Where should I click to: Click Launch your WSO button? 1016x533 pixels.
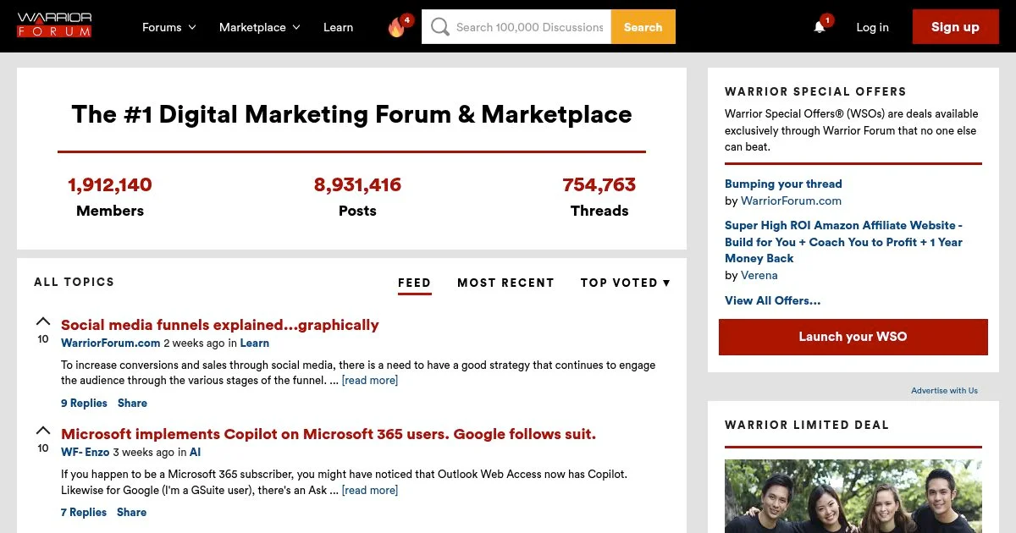click(853, 337)
